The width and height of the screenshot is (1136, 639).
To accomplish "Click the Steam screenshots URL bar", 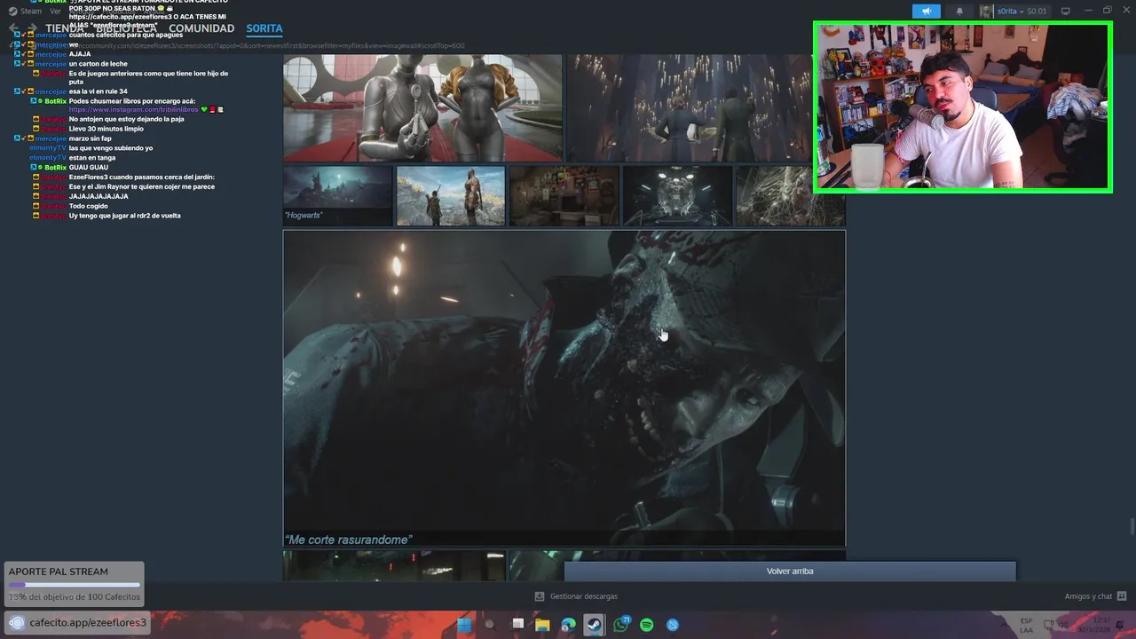I will coord(266,45).
